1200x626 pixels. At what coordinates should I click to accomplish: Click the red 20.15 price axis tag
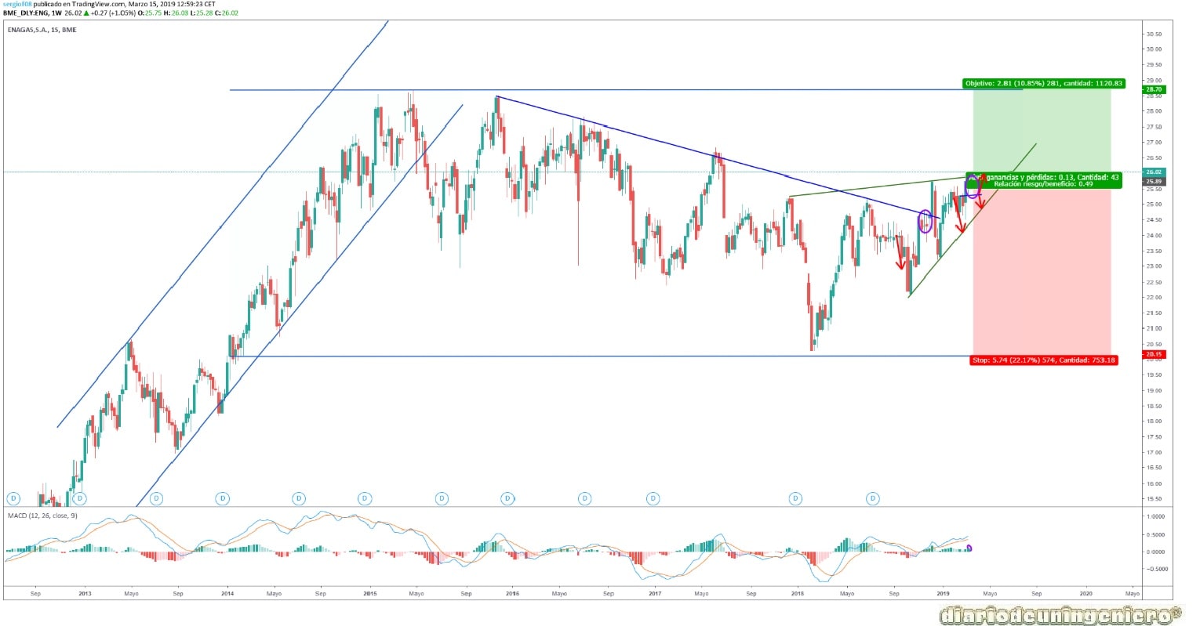pos(1155,354)
